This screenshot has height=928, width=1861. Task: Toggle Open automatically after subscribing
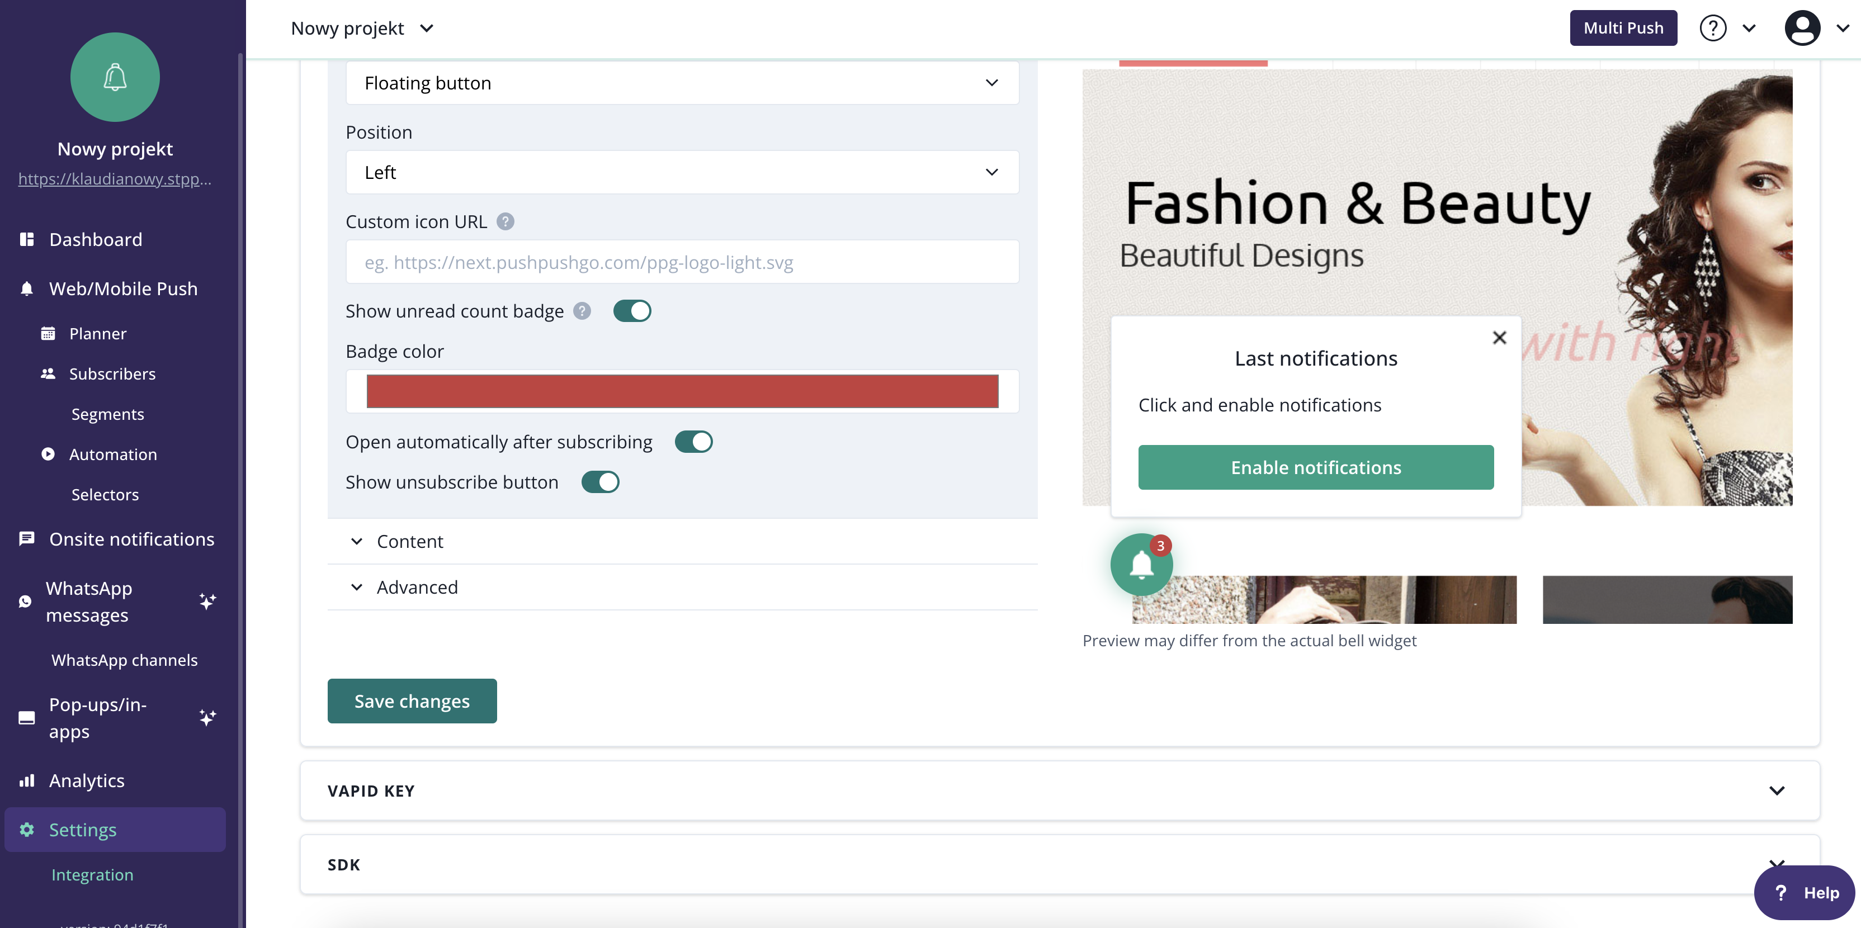pyautogui.click(x=693, y=442)
